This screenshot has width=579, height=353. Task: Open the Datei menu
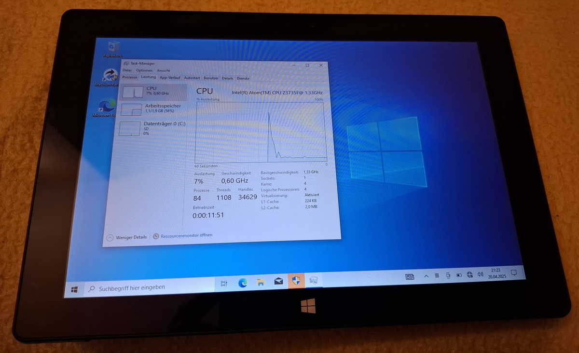(127, 70)
